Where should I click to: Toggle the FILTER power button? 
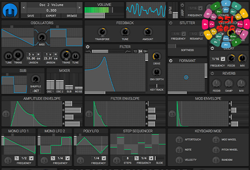87,47
